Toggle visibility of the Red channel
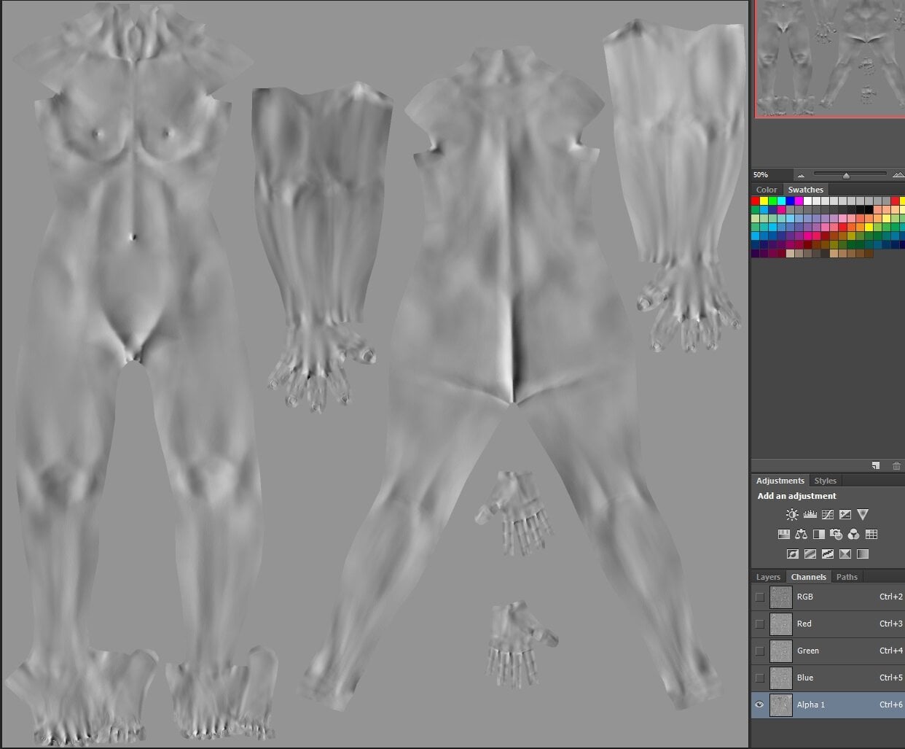The image size is (905, 749). (760, 624)
